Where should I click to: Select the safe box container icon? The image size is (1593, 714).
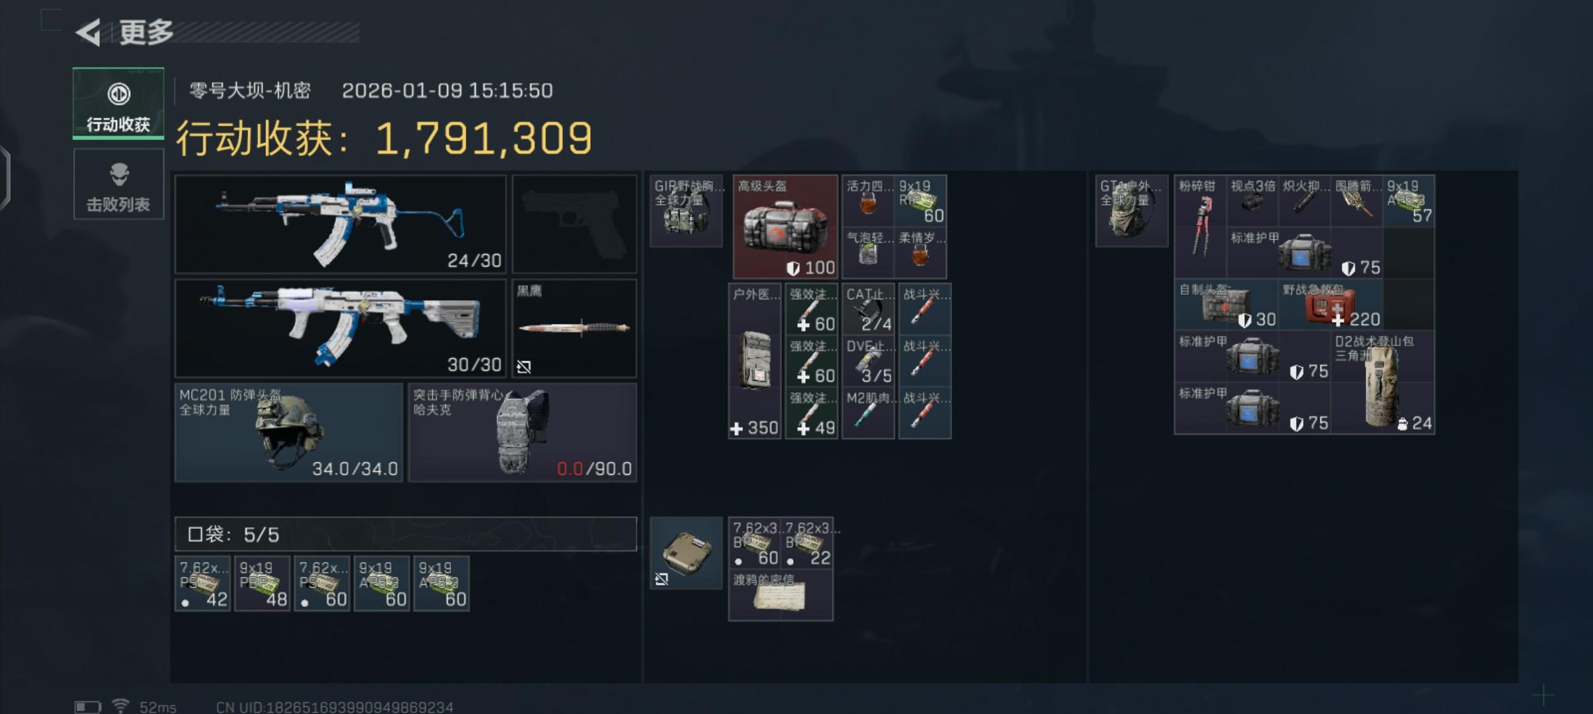click(x=686, y=553)
